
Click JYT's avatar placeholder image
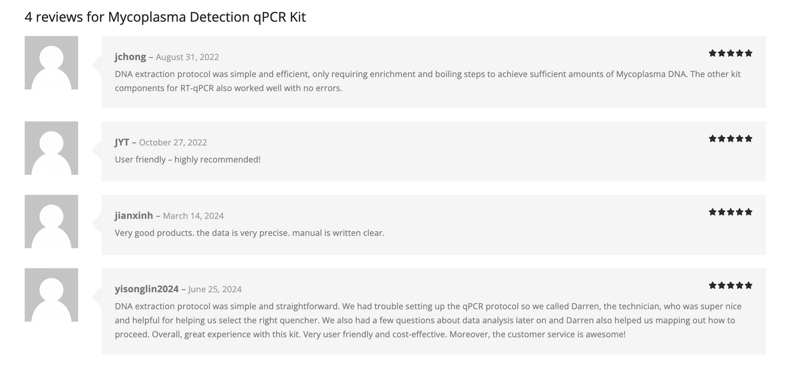(x=51, y=148)
